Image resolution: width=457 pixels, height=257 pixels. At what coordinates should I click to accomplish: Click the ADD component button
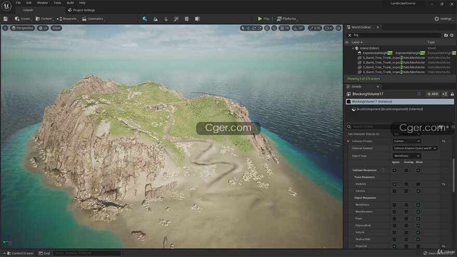pos(433,94)
